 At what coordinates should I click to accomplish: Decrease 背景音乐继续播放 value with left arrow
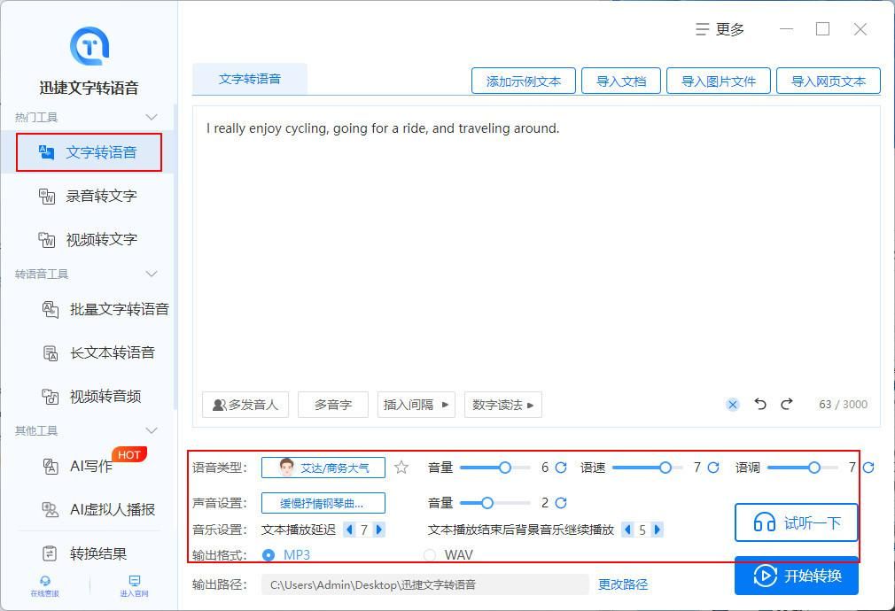(x=627, y=530)
